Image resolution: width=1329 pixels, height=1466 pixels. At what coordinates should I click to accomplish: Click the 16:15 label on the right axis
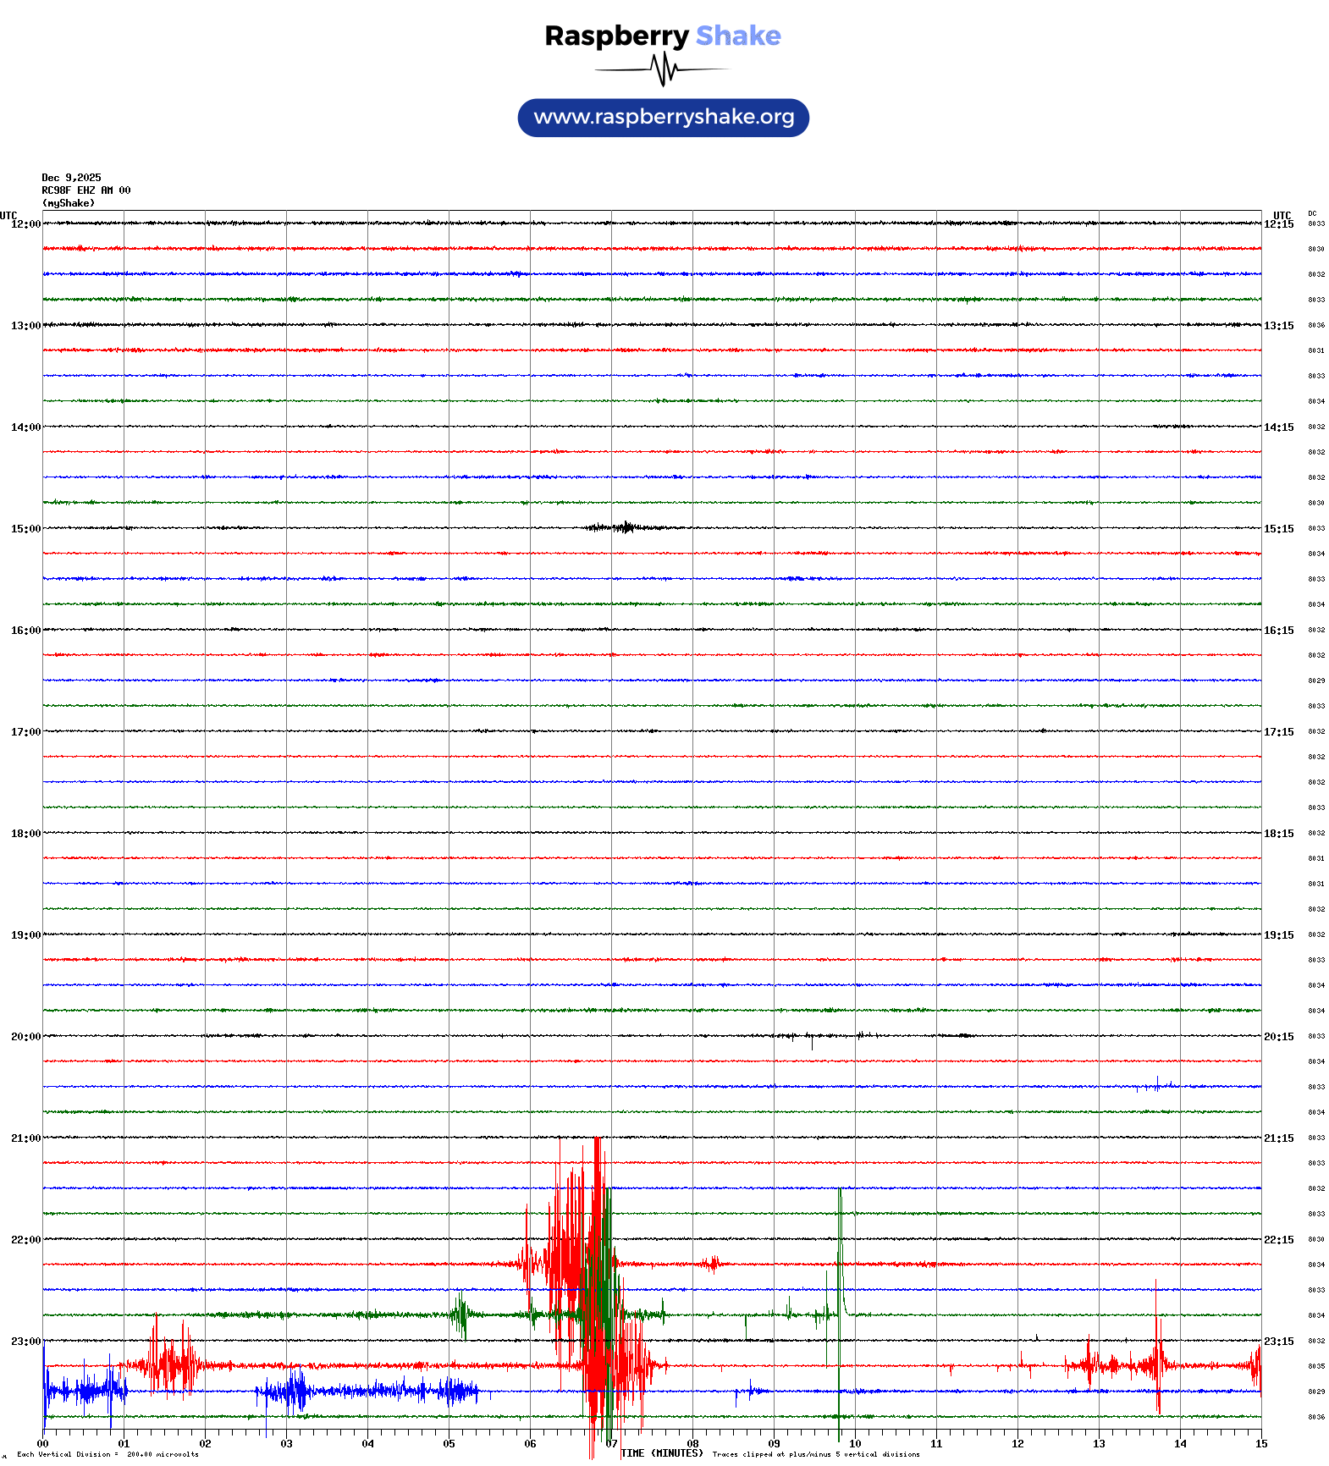pyautogui.click(x=1278, y=631)
